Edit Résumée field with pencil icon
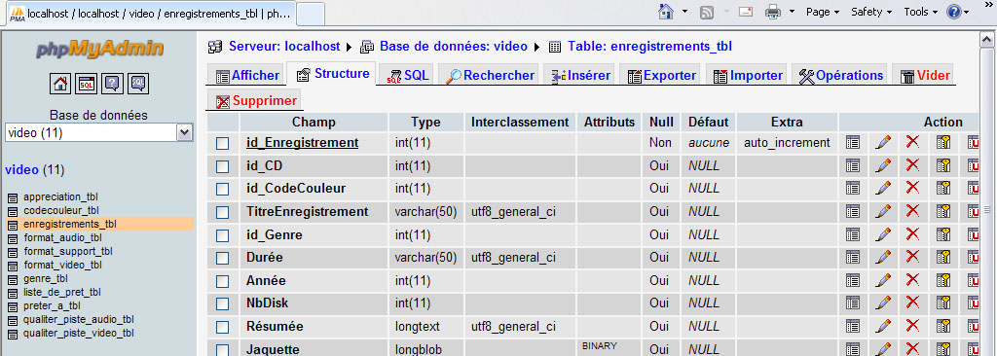 (882, 326)
